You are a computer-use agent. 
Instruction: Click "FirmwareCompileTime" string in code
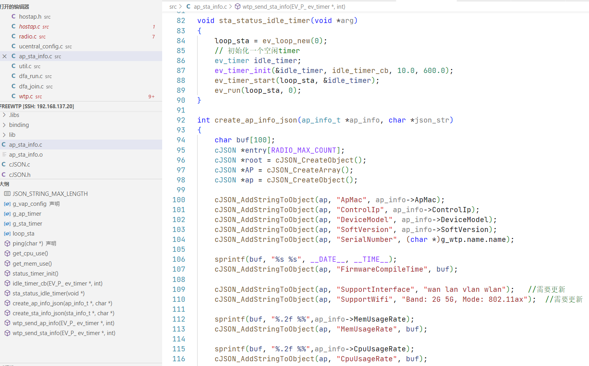pyautogui.click(x=382, y=269)
